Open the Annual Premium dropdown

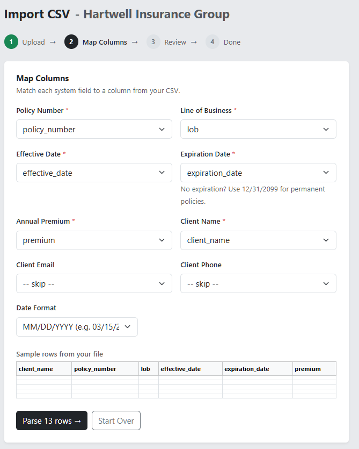94,240
